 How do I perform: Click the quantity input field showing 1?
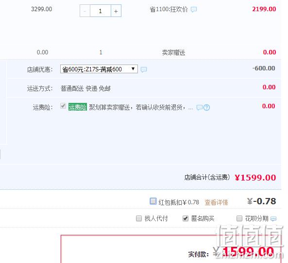[x=101, y=11]
